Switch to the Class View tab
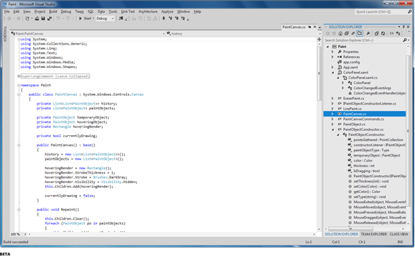 pyautogui.click(x=399, y=234)
